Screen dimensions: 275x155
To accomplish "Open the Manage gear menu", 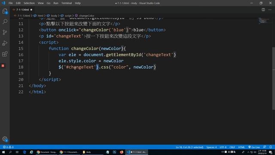I will [x=5, y=139].
